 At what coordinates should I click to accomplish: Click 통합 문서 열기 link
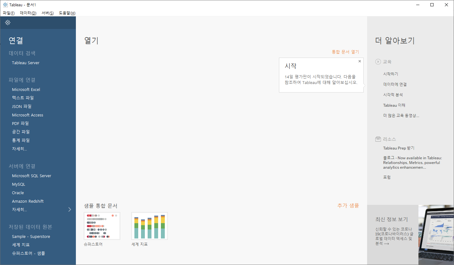[x=345, y=52]
